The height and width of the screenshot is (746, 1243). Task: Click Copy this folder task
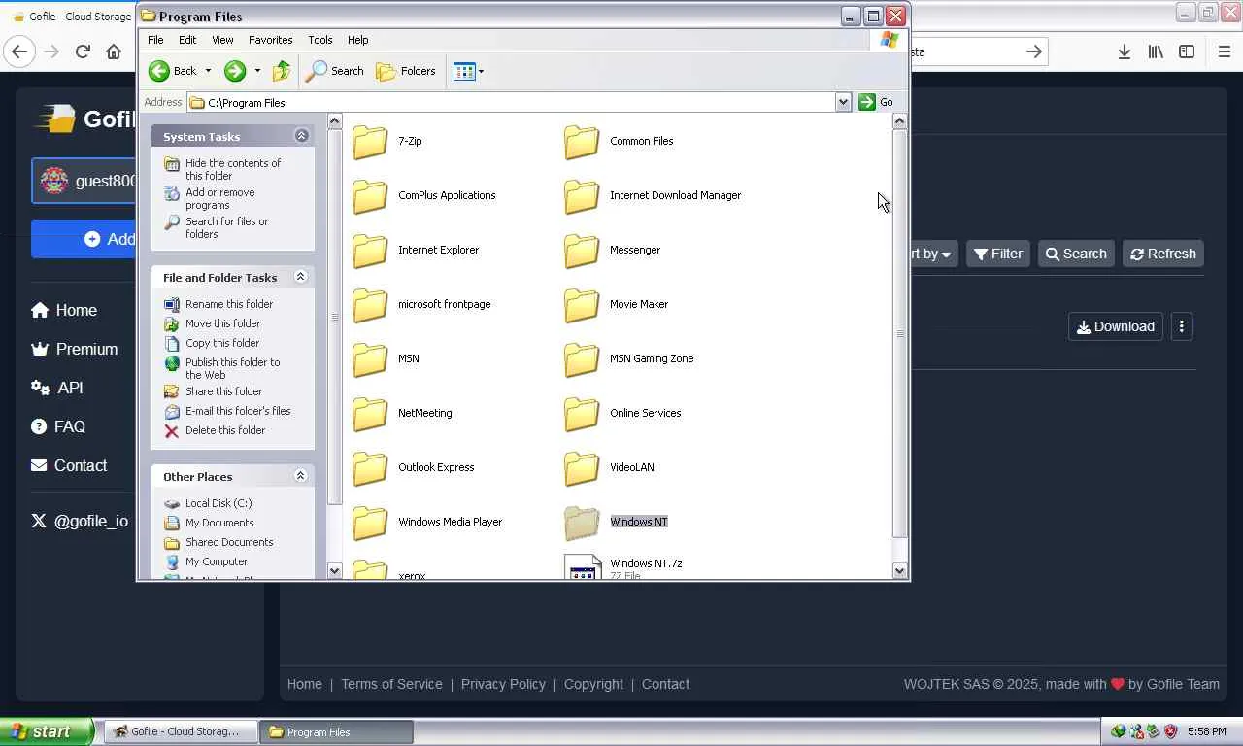[222, 343]
